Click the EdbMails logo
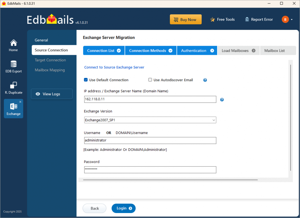The image size is (300, 218). point(50,20)
